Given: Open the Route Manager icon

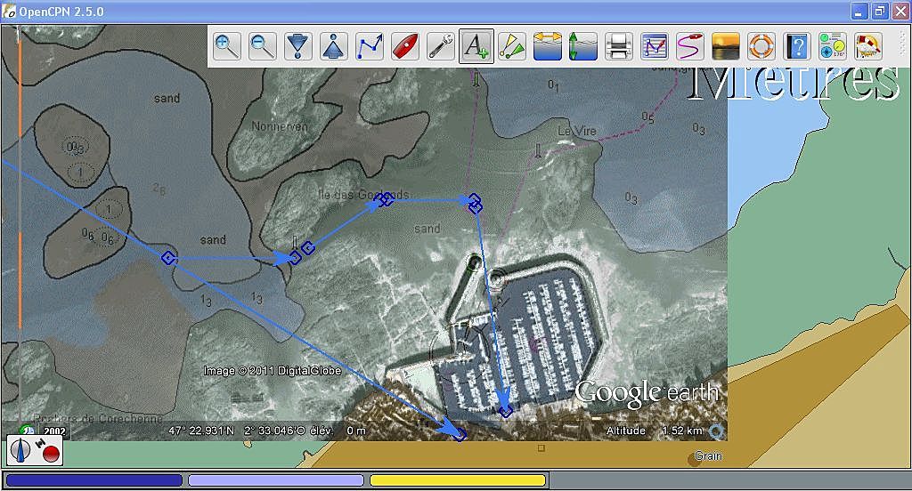Looking at the screenshot, I should (655, 46).
